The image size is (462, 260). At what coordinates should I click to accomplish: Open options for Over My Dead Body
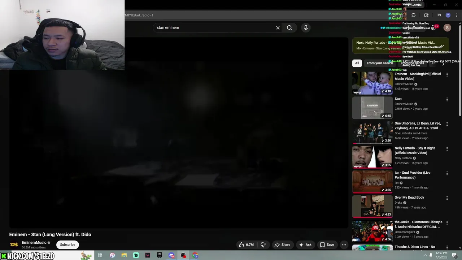click(447, 198)
